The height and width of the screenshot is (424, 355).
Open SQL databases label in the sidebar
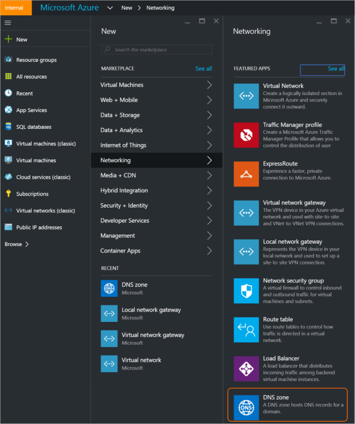tap(34, 127)
